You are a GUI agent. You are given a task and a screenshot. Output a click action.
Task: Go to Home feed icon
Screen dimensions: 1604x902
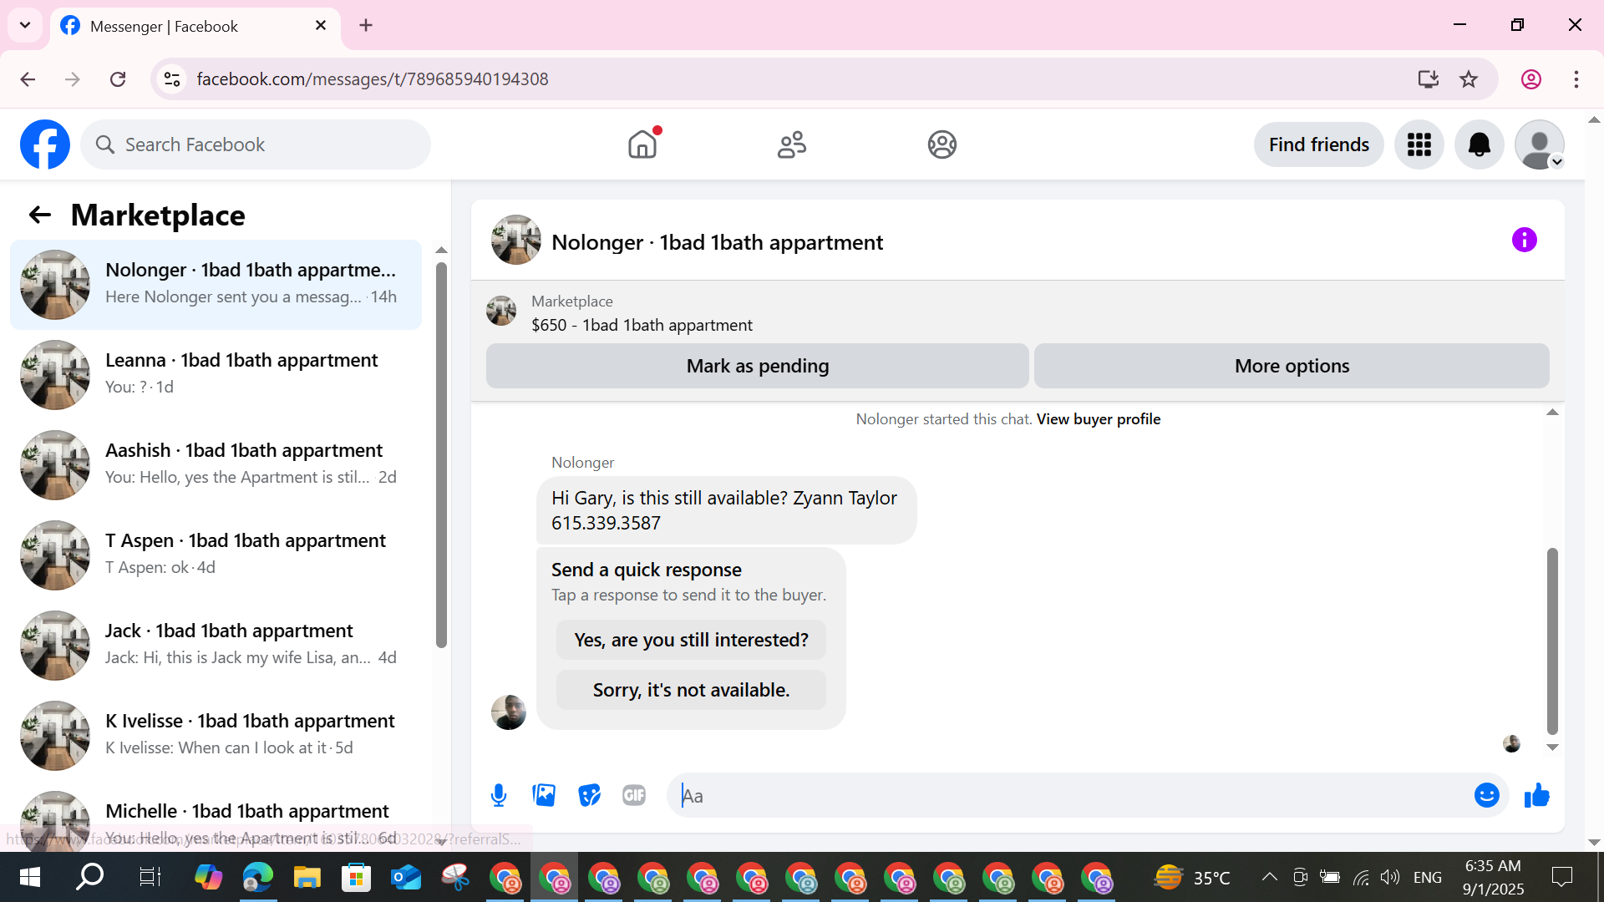(642, 144)
